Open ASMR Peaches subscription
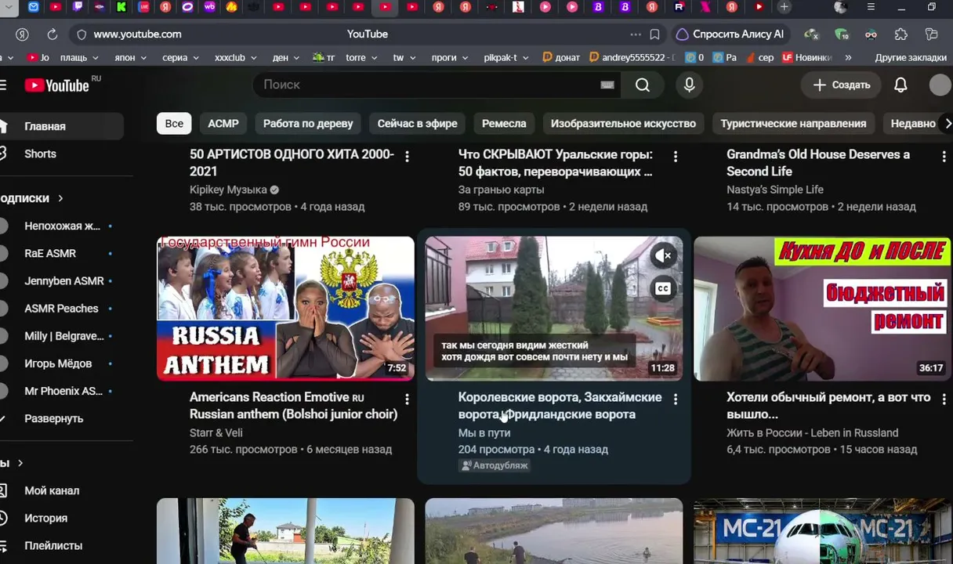 point(61,308)
